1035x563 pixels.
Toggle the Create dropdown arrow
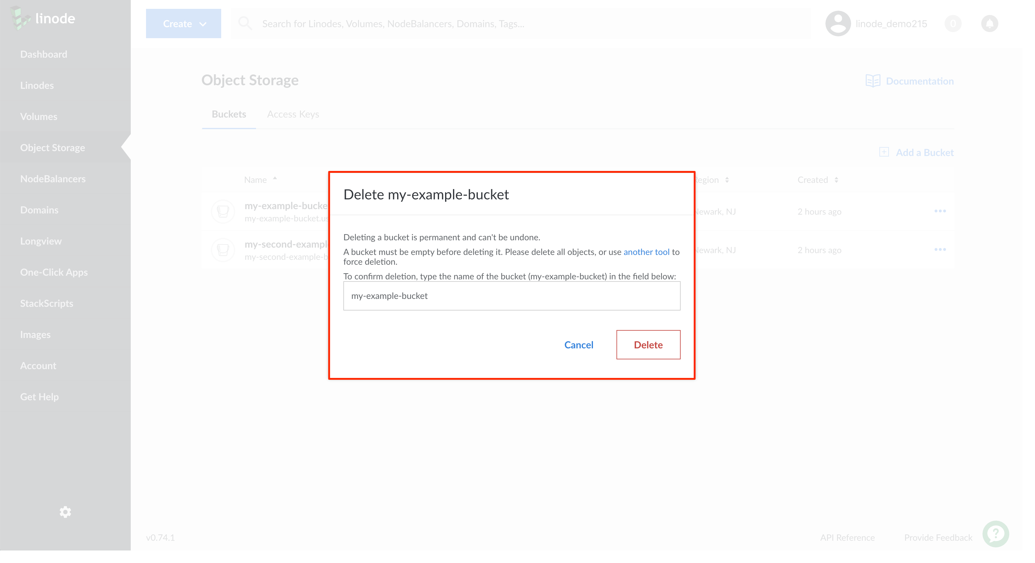[x=203, y=24]
